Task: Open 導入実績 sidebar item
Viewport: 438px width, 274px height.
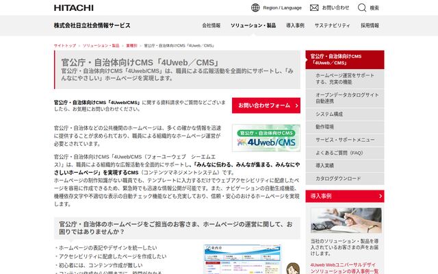Action: coord(345,166)
